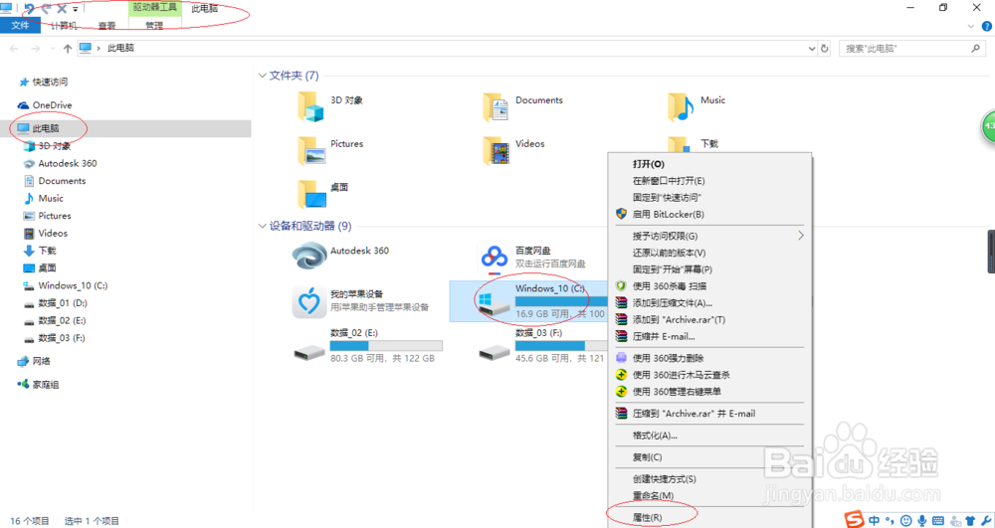Open the help question mark icon
This screenshot has height=528, width=995.
coord(987,26)
